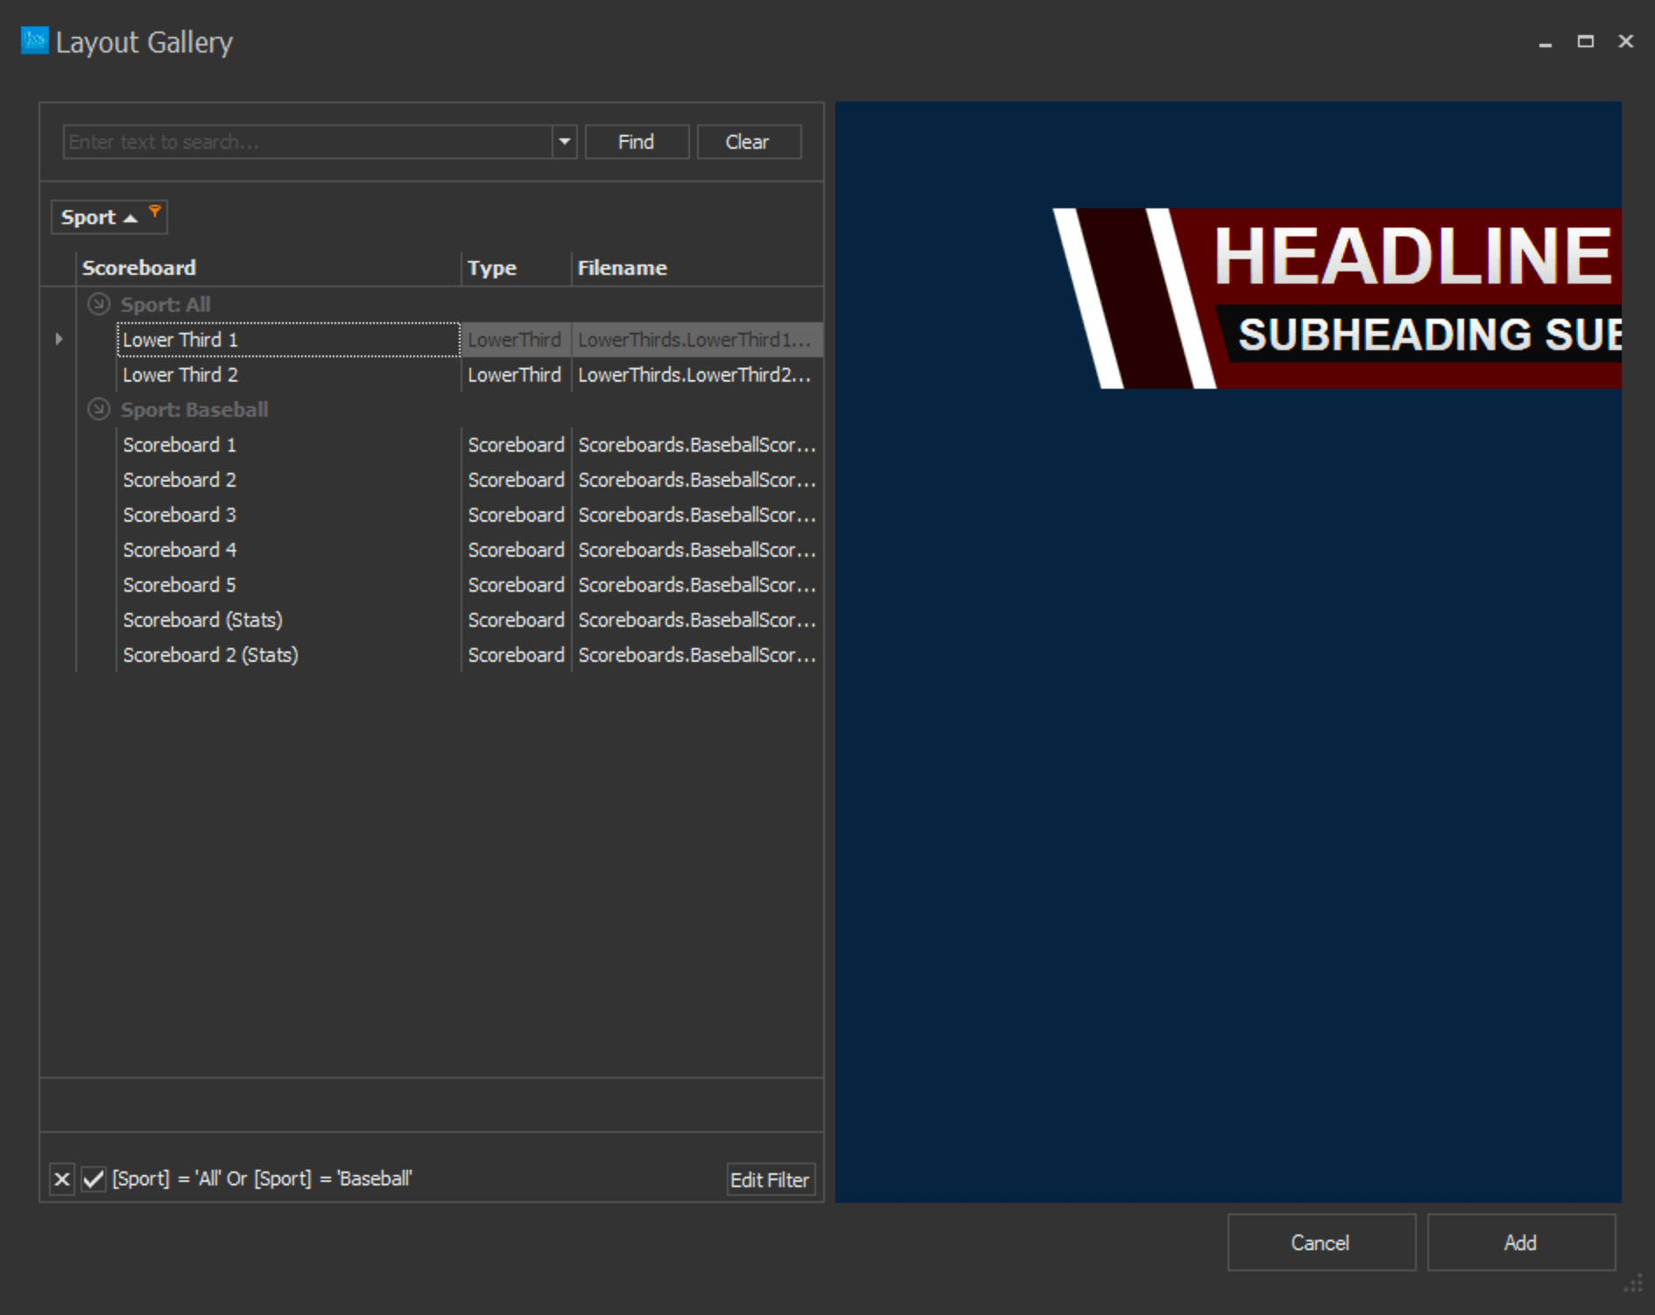
Task: Uncheck the active filter checkbox
Action: (x=93, y=1179)
